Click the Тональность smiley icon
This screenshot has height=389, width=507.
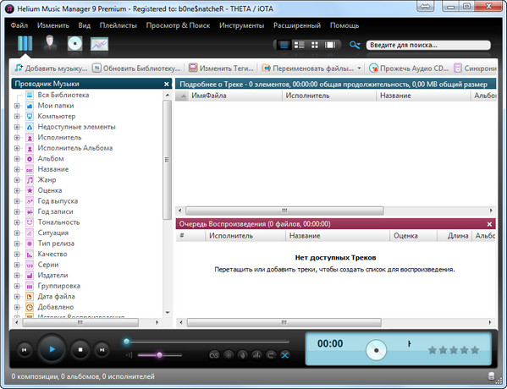pyautogui.click(x=30, y=222)
